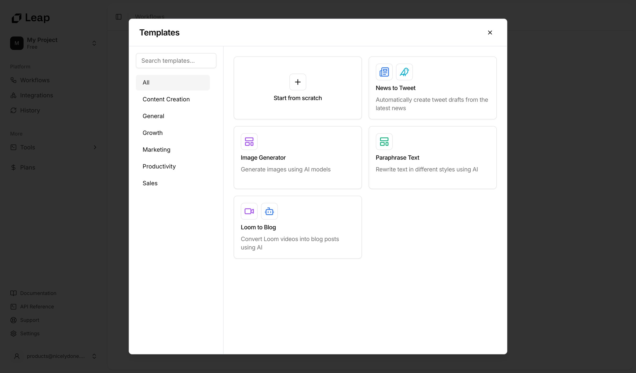Screen dimensions: 636x373
Task: Click the bird icon on News to Tweet
Action: click(x=404, y=72)
